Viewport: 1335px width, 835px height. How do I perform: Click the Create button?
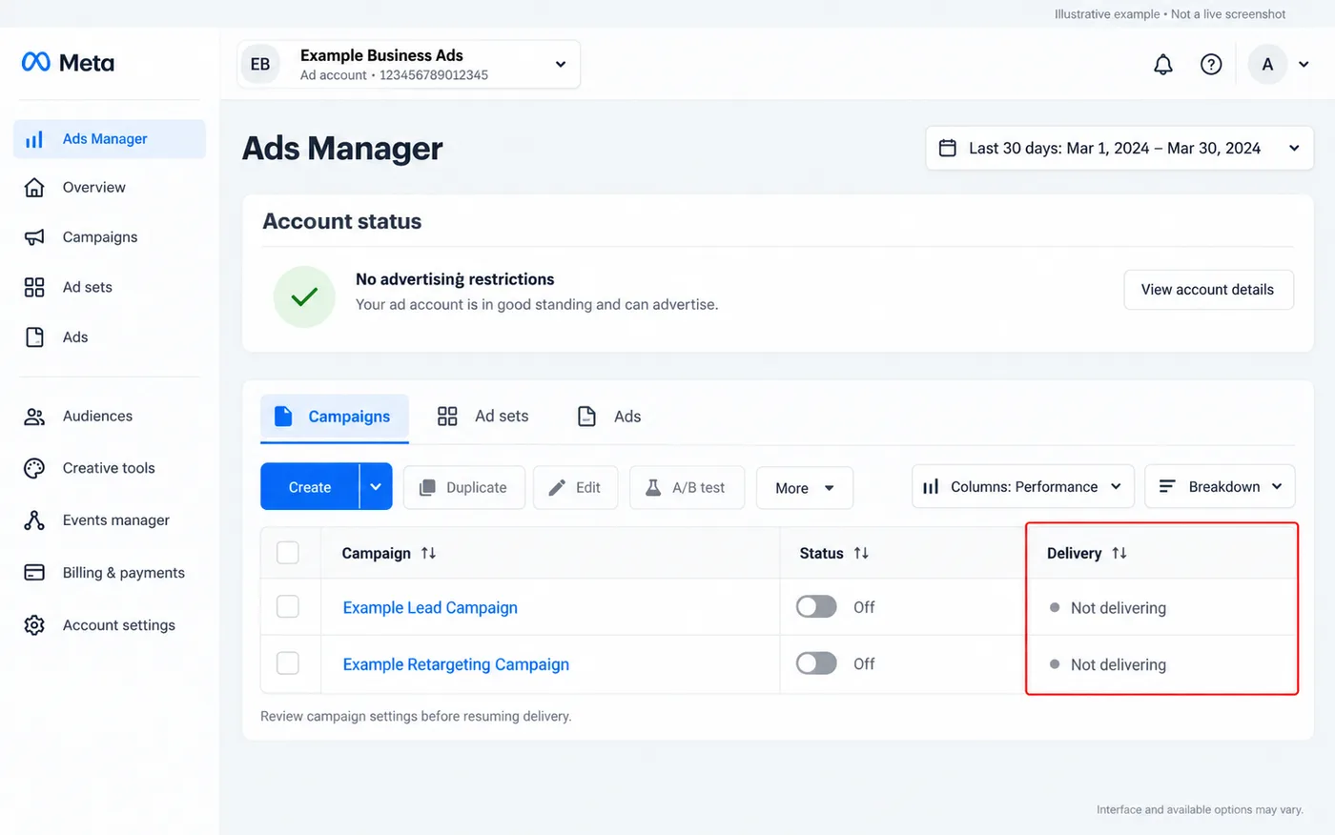click(x=310, y=487)
